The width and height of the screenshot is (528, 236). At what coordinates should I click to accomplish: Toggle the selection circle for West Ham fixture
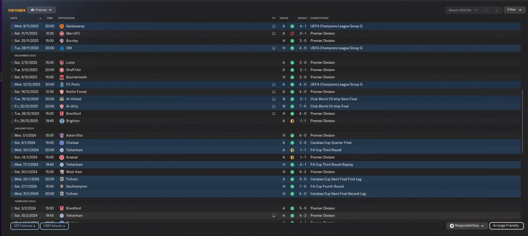[12, 172]
